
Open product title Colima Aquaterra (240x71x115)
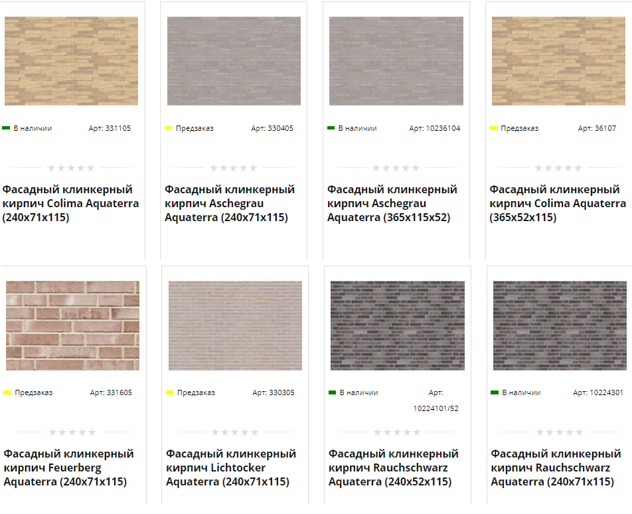coord(70,204)
